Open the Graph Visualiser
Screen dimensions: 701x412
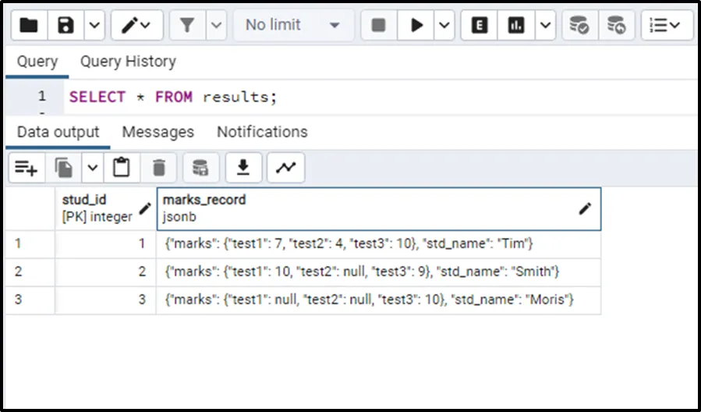285,167
